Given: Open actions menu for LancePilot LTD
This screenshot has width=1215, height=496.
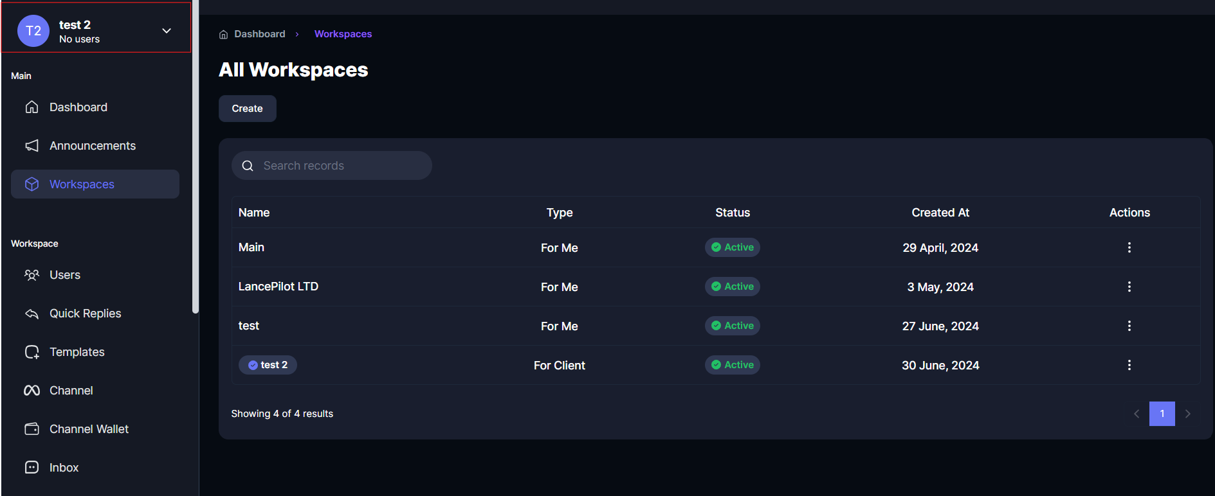Looking at the screenshot, I should click(x=1129, y=287).
